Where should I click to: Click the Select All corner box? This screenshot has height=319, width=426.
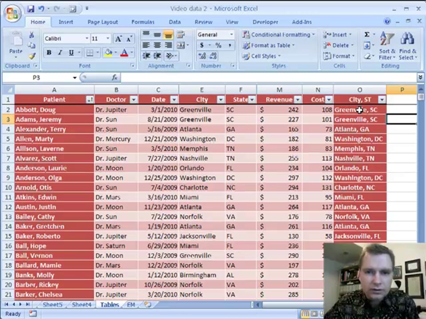pos(8,90)
